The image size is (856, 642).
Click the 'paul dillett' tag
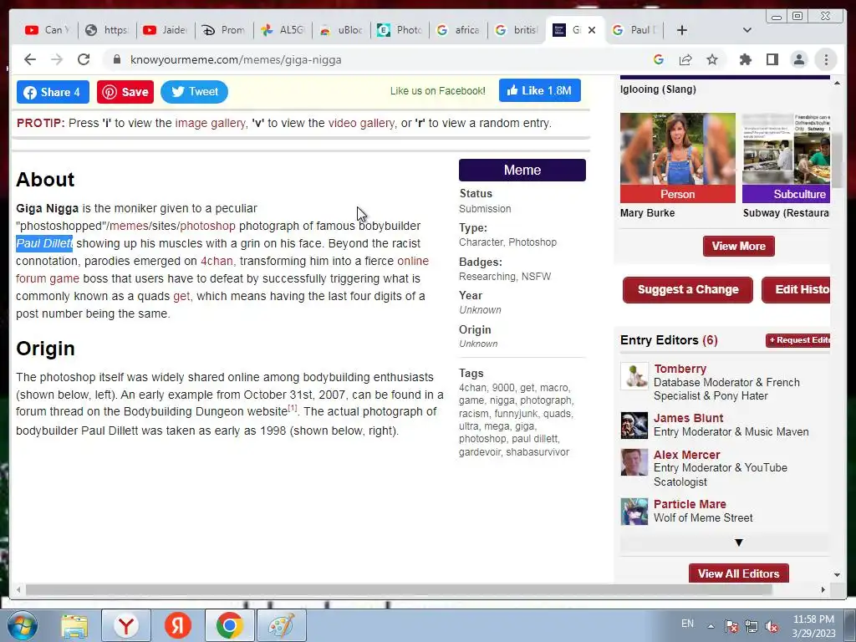pos(534,438)
